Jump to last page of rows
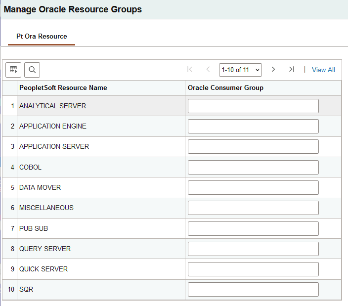This screenshot has height=306, width=348. 292,69
